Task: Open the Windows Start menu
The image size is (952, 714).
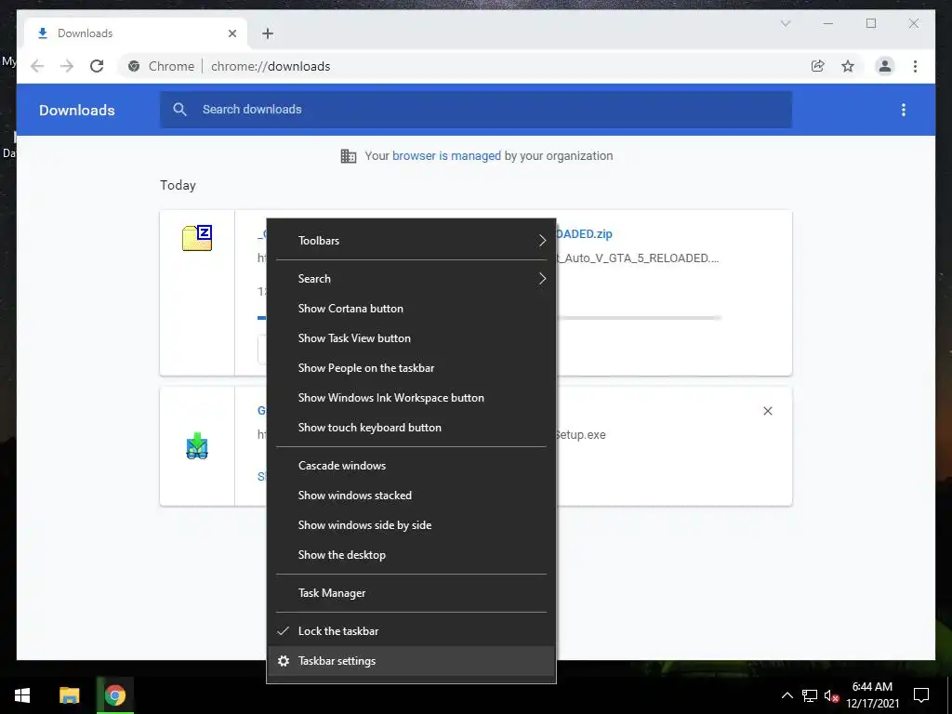Action: point(22,695)
